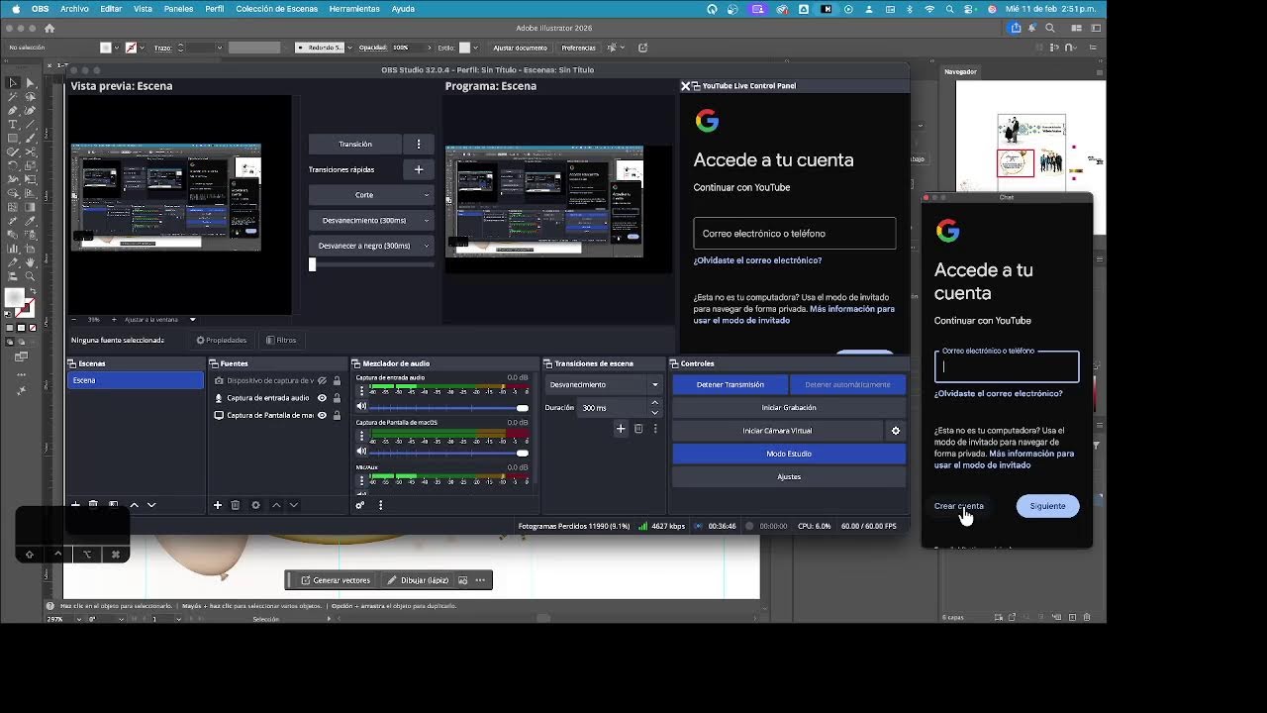
Task: Move source up in Fuentes list
Action: click(276, 505)
